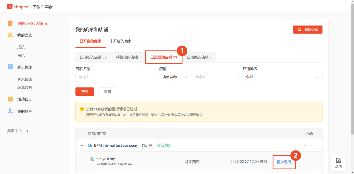Click the 活动日志 activity log icon
The width and height of the screenshot is (354, 174).
point(10,99)
